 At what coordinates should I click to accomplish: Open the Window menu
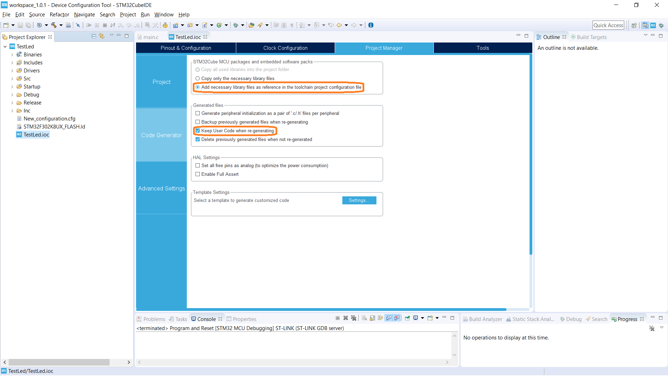(x=164, y=15)
